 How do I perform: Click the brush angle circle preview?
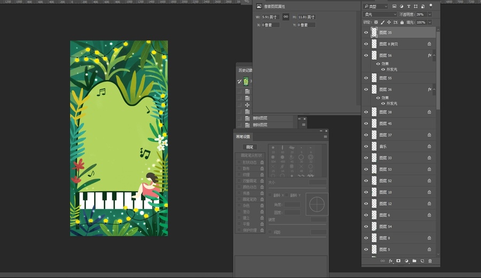317,204
